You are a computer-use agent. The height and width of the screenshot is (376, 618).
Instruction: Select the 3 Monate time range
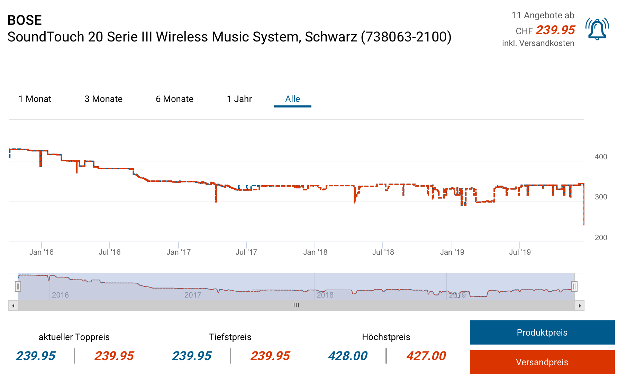point(103,99)
